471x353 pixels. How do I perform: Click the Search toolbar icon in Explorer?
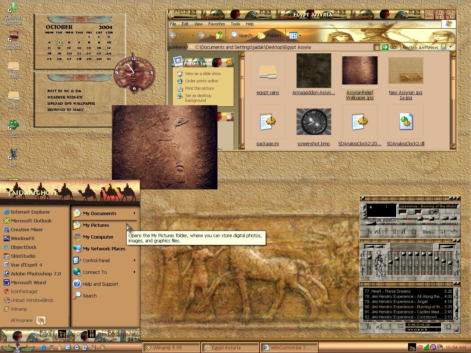(x=241, y=35)
